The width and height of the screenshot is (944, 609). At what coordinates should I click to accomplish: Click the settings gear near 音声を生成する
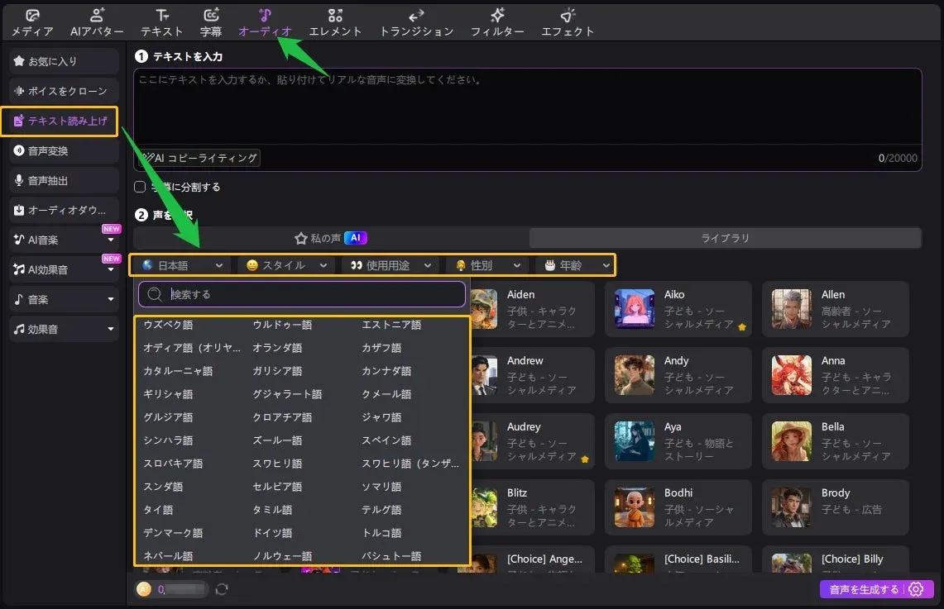coord(916,589)
